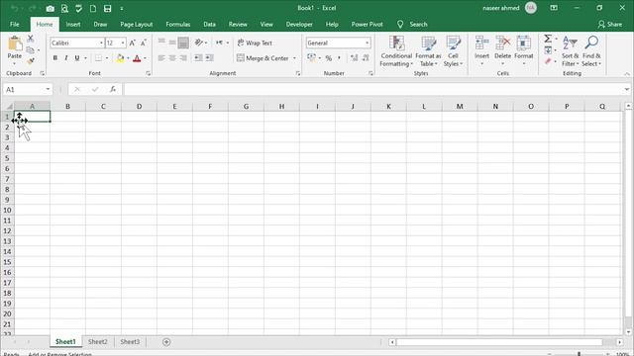This screenshot has width=634, height=356.
Task: Click the Cut scissors icon
Action: (x=31, y=39)
